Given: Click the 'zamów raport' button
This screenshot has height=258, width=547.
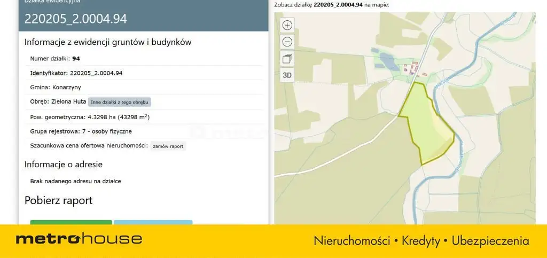Looking at the screenshot, I should [168, 146].
